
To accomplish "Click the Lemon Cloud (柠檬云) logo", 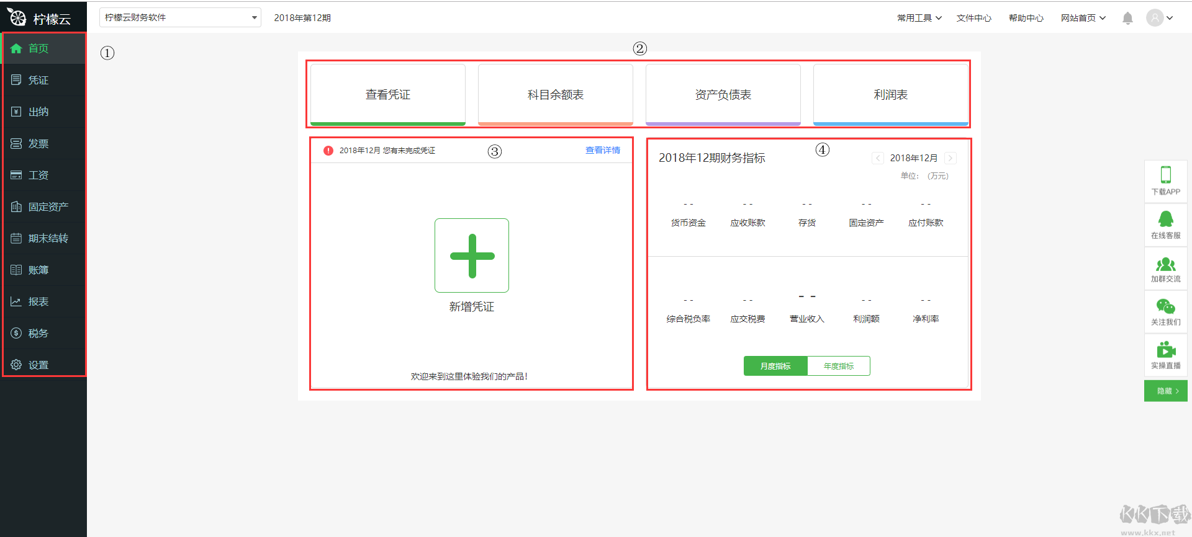I will click(38, 18).
